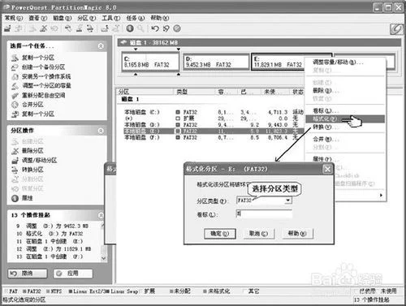This screenshot has width=406, height=306.
Task: Select the C: partition block in disk map
Action: [150, 62]
